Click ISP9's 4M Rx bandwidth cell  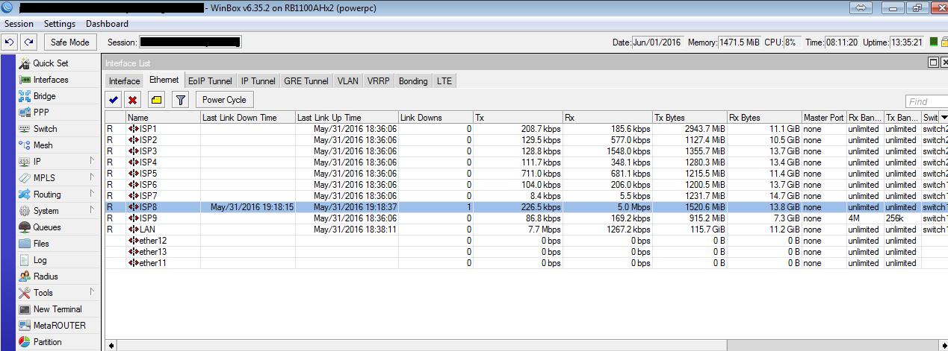point(865,218)
